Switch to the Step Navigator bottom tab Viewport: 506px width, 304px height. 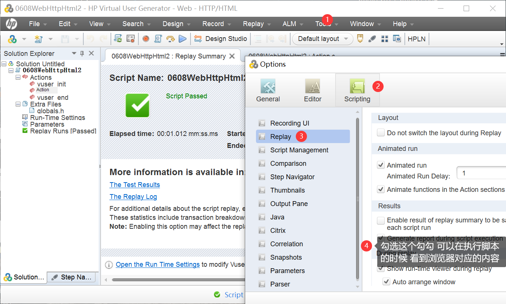pyautogui.click(x=71, y=277)
